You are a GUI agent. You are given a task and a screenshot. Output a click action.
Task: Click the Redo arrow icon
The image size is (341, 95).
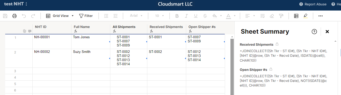pyautogui.click(x=33, y=16)
